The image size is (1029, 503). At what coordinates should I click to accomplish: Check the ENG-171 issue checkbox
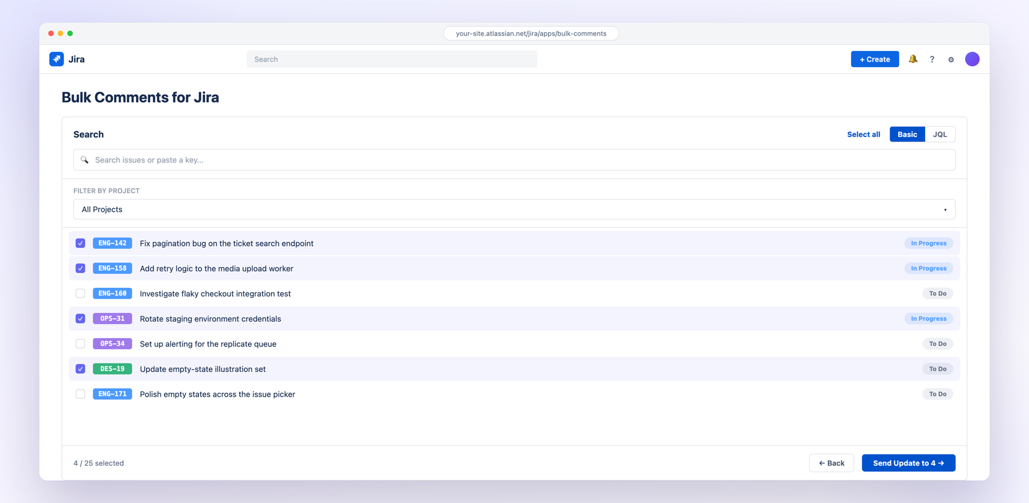[x=81, y=394]
